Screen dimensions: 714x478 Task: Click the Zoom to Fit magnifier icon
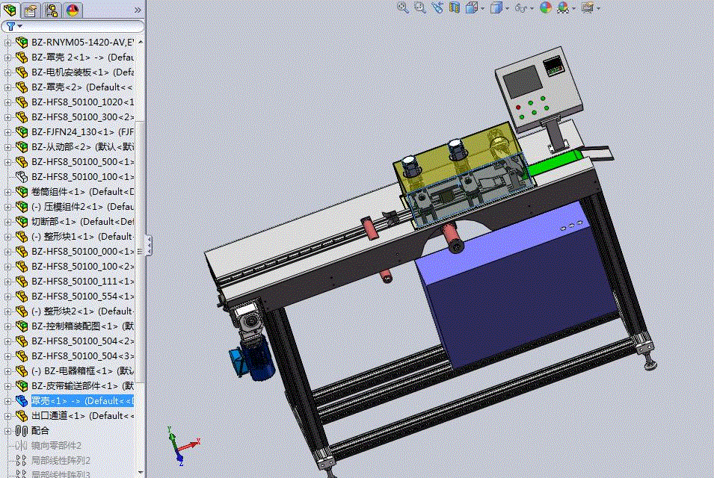(x=402, y=7)
